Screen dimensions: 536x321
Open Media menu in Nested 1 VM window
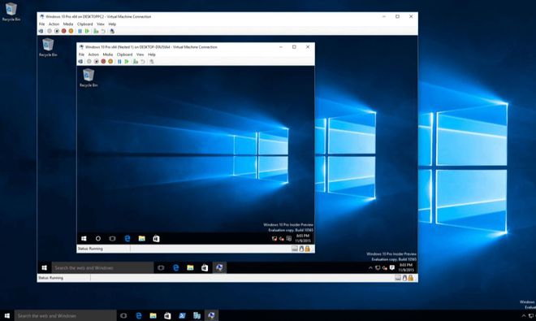pyautogui.click(x=108, y=54)
